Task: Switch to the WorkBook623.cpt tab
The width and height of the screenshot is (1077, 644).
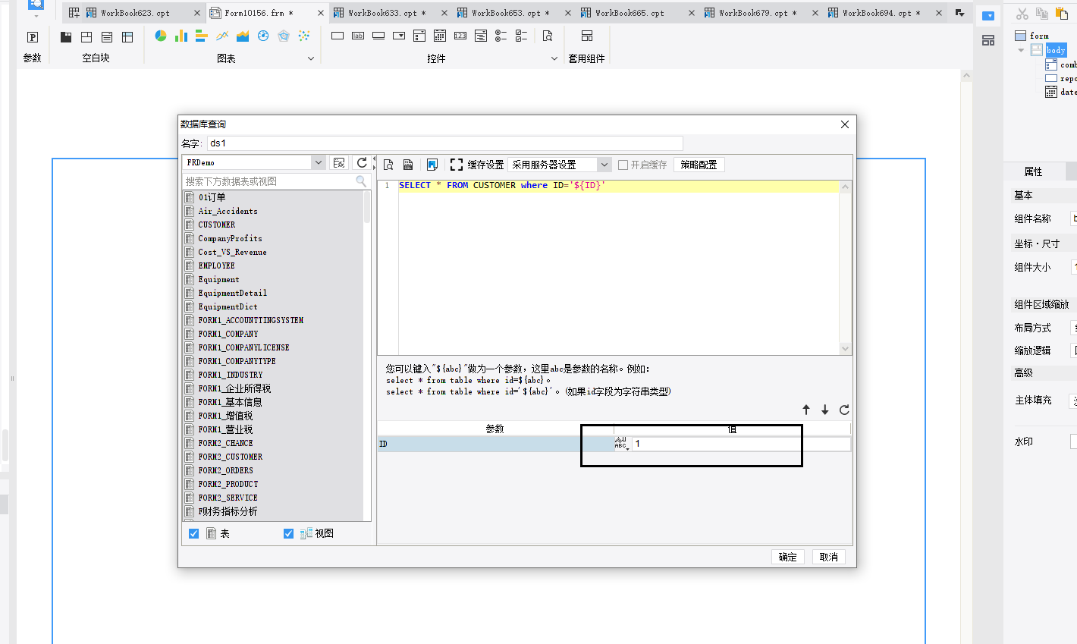Action: (x=135, y=13)
